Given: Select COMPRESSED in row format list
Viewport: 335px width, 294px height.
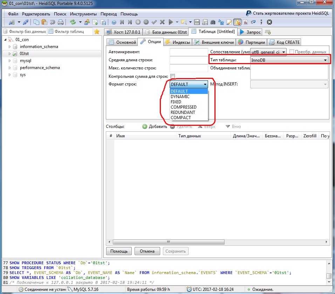Looking at the screenshot, I should 184,107.
